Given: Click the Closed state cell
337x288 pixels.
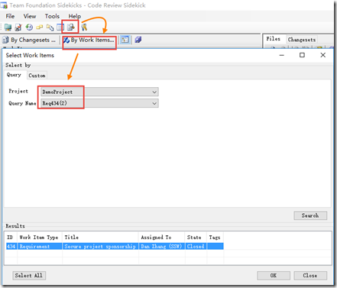Looking at the screenshot, I should click(x=196, y=246).
